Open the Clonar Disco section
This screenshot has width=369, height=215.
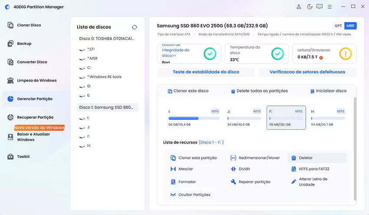pos(24,25)
